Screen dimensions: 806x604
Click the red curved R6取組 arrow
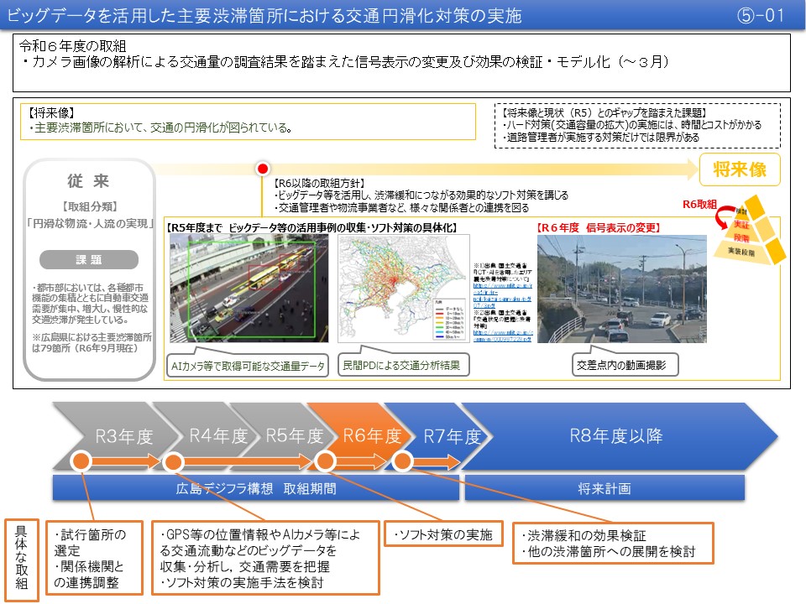click(722, 220)
